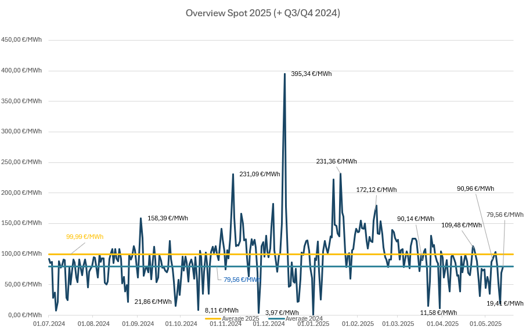Image resolution: width=526 pixels, height=330 pixels.
Task: Select the 109,48 €/MWh data label
Action: coord(462,225)
